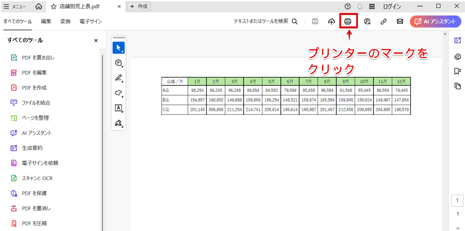Close the 店舗別売上表.pdf tab
Viewport: 465px width, 231px height.
click(x=119, y=6)
